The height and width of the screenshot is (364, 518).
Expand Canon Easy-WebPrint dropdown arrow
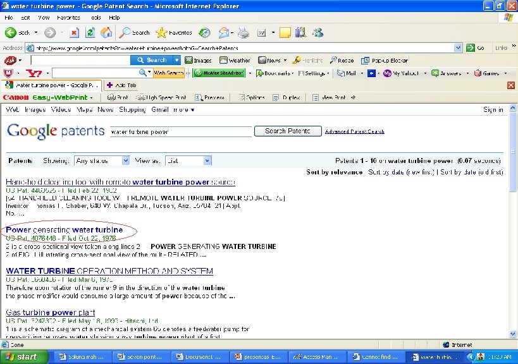point(91,98)
